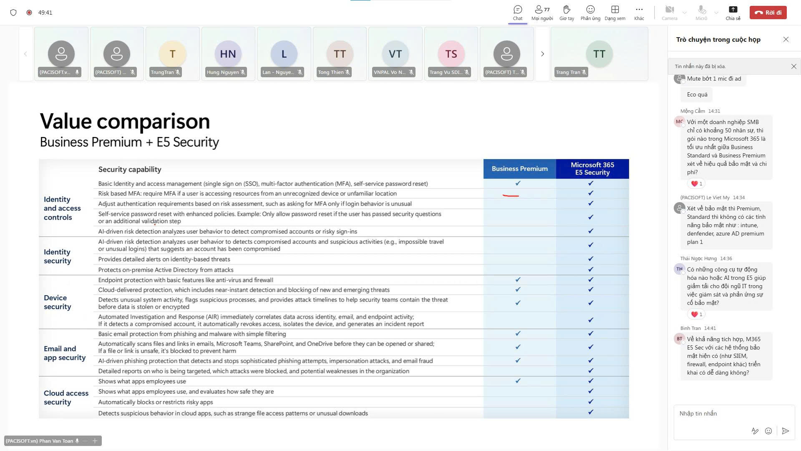Select participant tile TrungTran

click(173, 54)
